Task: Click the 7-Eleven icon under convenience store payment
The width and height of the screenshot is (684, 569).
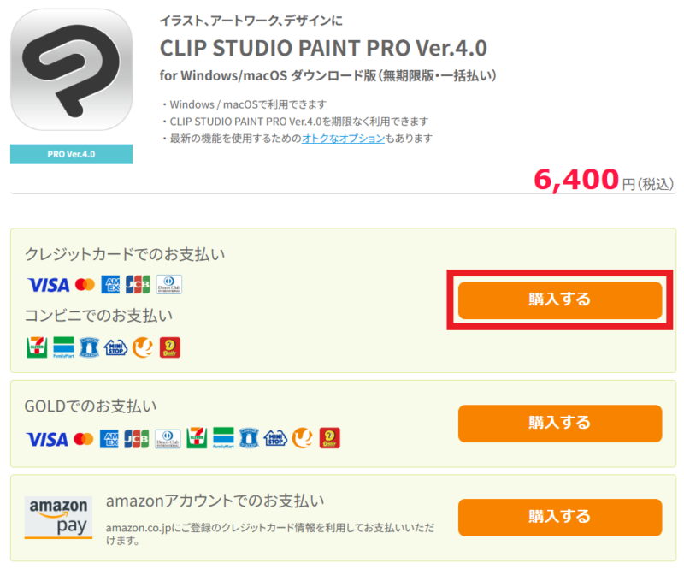Action: [37, 347]
